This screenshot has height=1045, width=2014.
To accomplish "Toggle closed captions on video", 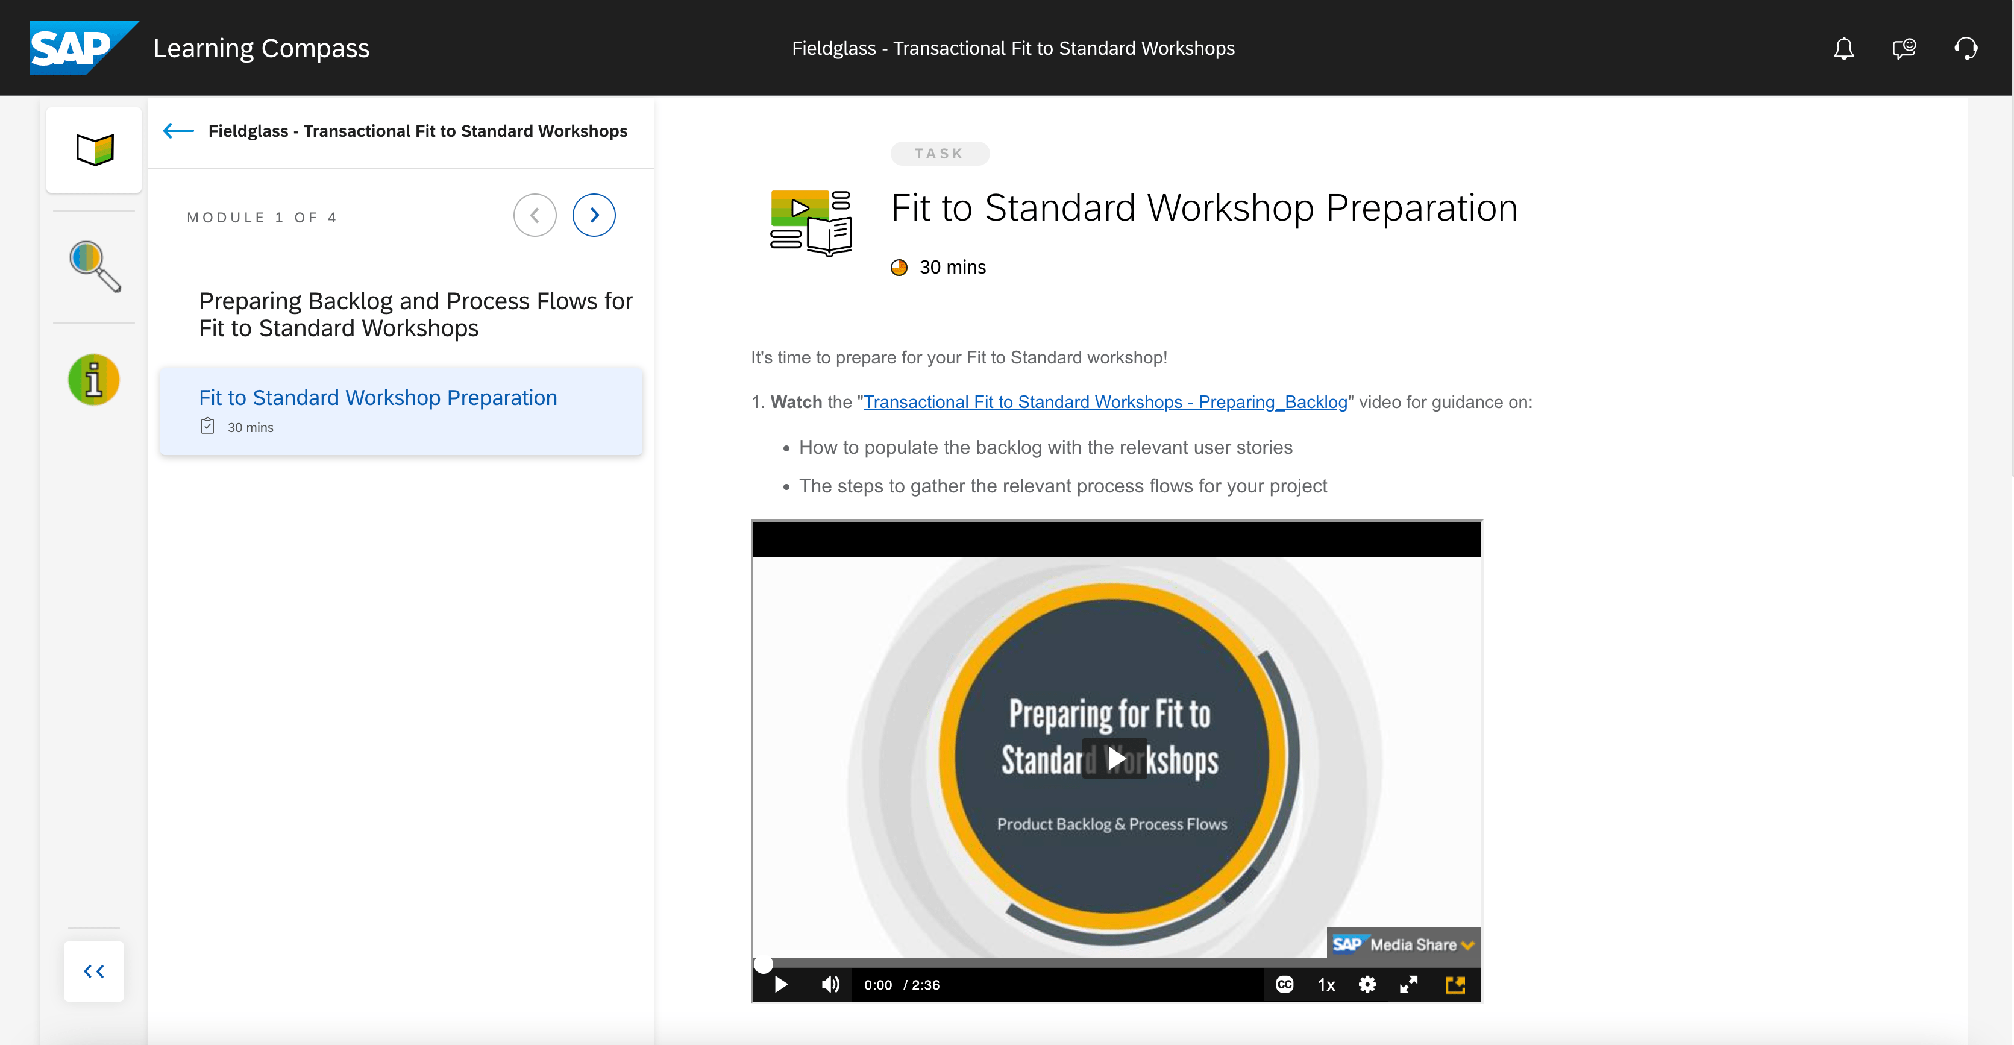I will (x=1285, y=984).
